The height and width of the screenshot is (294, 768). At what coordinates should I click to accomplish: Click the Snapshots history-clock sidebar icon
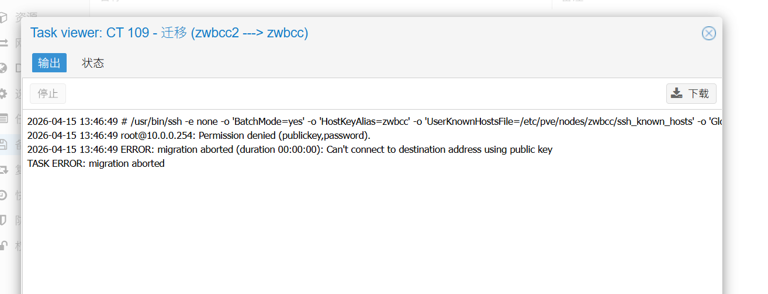point(4,195)
